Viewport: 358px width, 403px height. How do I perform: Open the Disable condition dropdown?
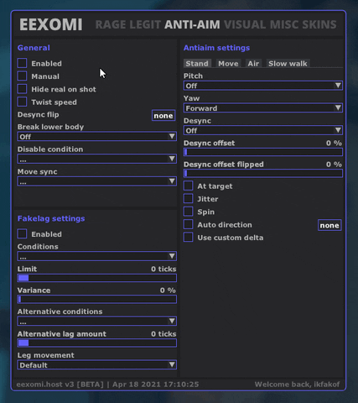(x=97, y=159)
